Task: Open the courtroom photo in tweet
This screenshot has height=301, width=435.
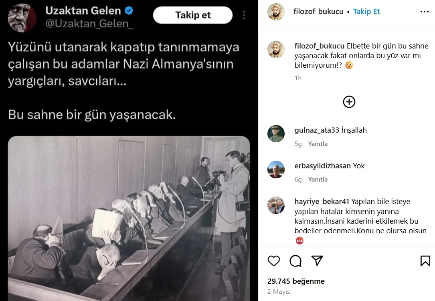Action: tap(129, 218)
